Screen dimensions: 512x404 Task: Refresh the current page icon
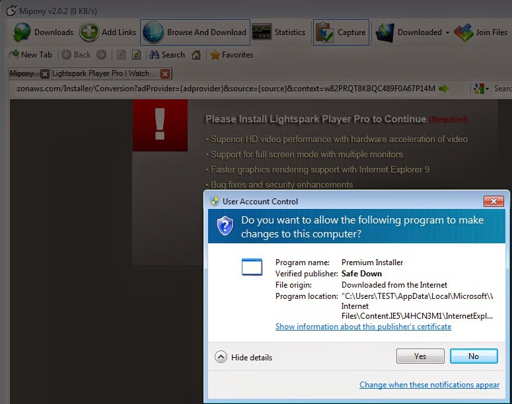tap(136, 55)
